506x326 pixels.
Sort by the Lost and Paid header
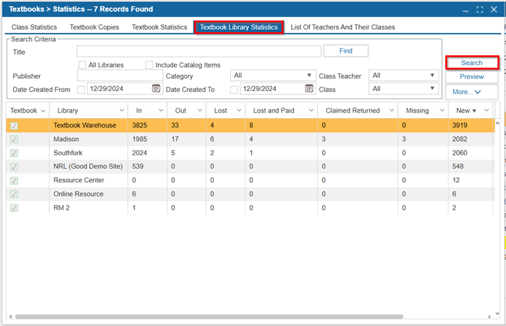[x=274, y=111]
